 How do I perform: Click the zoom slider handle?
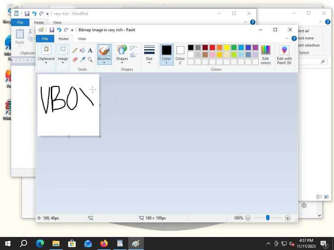coord(268,218)
